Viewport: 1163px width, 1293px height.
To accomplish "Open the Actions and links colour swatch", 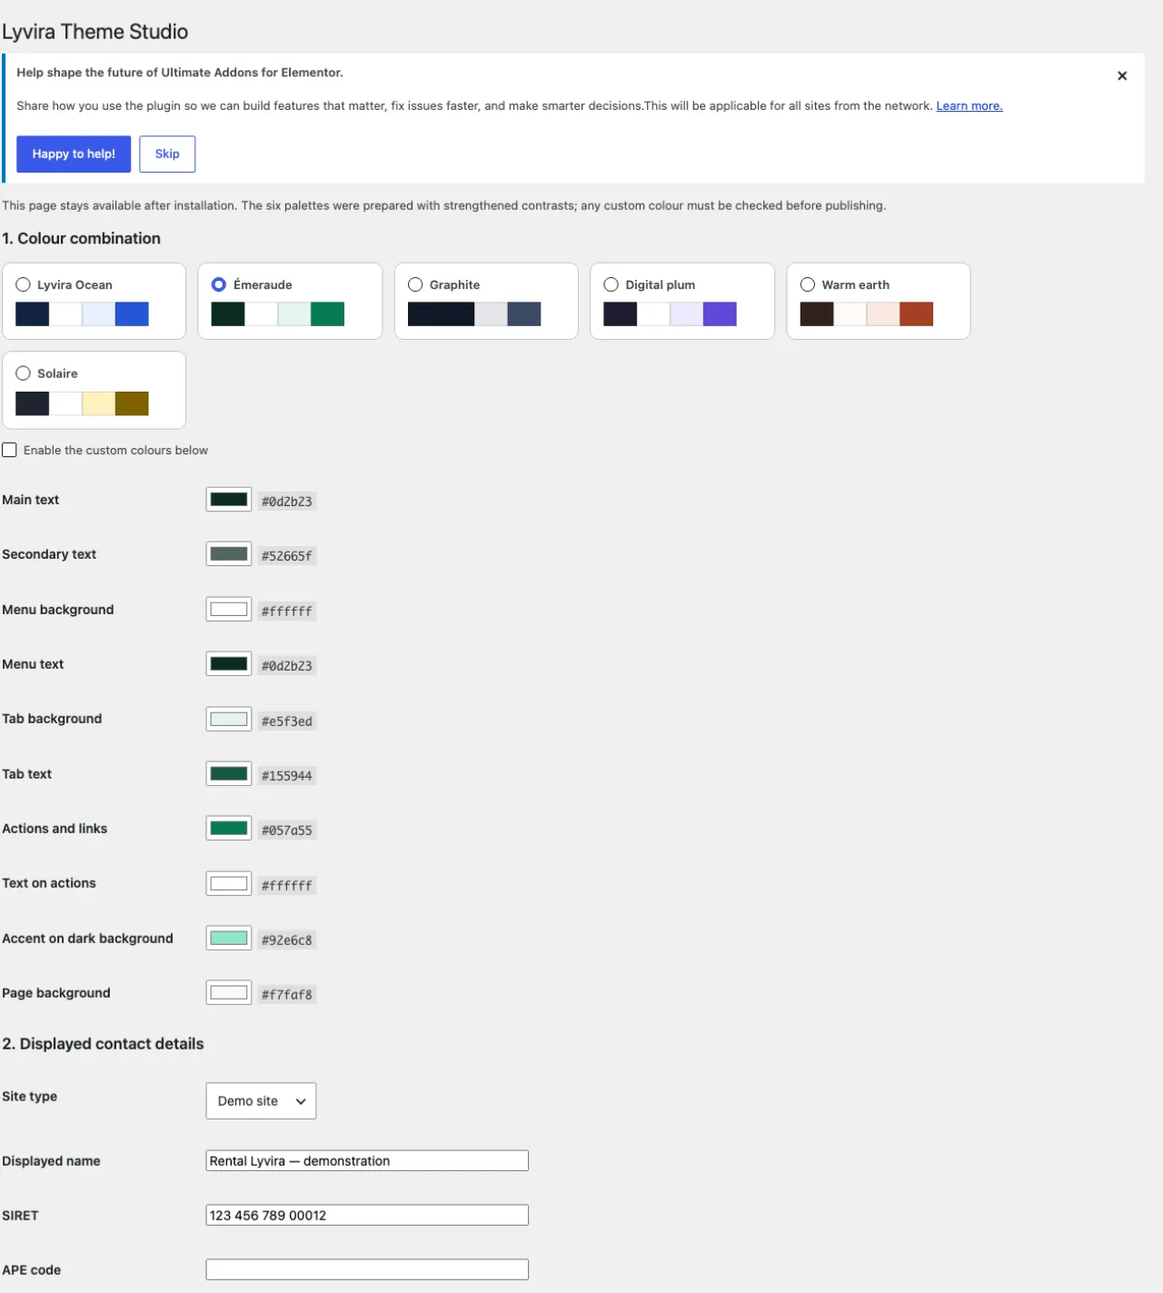I will [229, 829].
